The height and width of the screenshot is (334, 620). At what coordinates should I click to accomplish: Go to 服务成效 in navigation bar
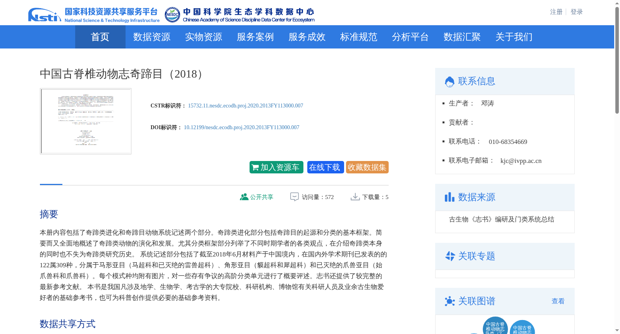click(x=307, y=37)
